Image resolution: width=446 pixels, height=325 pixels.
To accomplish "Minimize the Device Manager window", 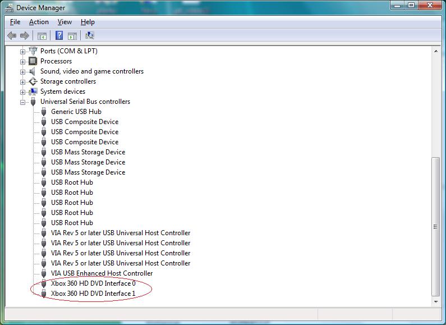I will coord(398,6).
